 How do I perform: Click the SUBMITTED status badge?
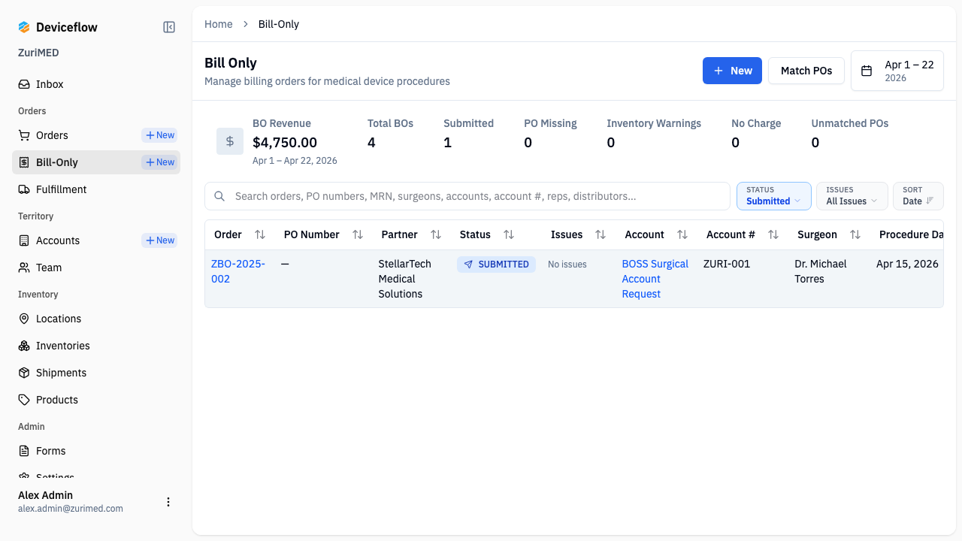(x=496, y=264)
